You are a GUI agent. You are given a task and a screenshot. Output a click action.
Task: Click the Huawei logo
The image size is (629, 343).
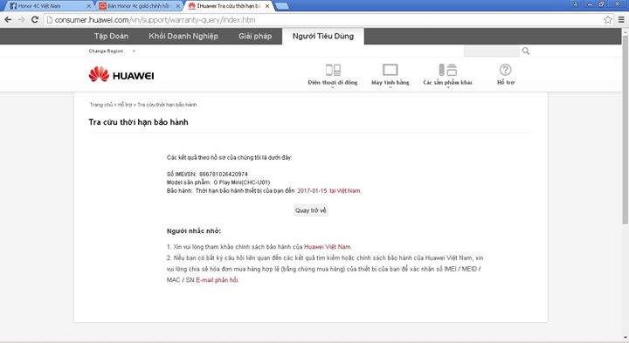click(x=121, y=75)
